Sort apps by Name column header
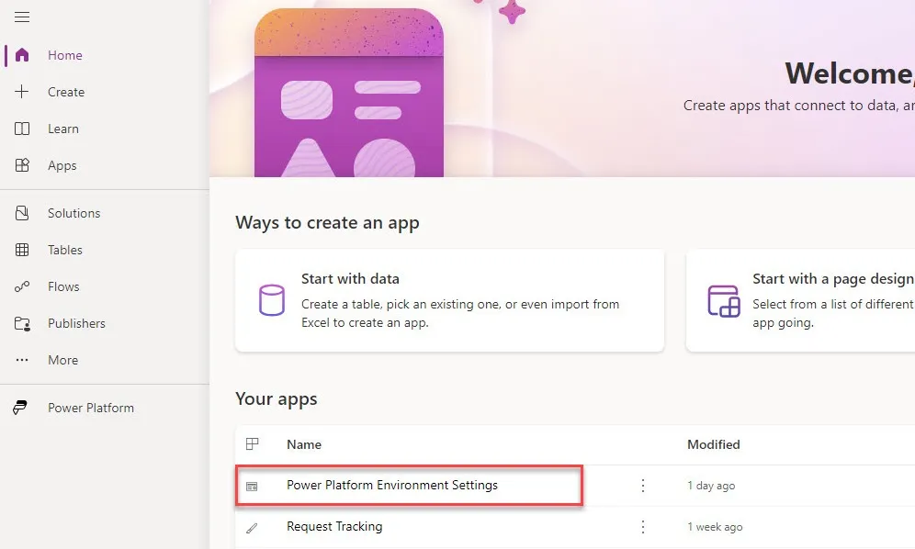 [x=304, y=444]
